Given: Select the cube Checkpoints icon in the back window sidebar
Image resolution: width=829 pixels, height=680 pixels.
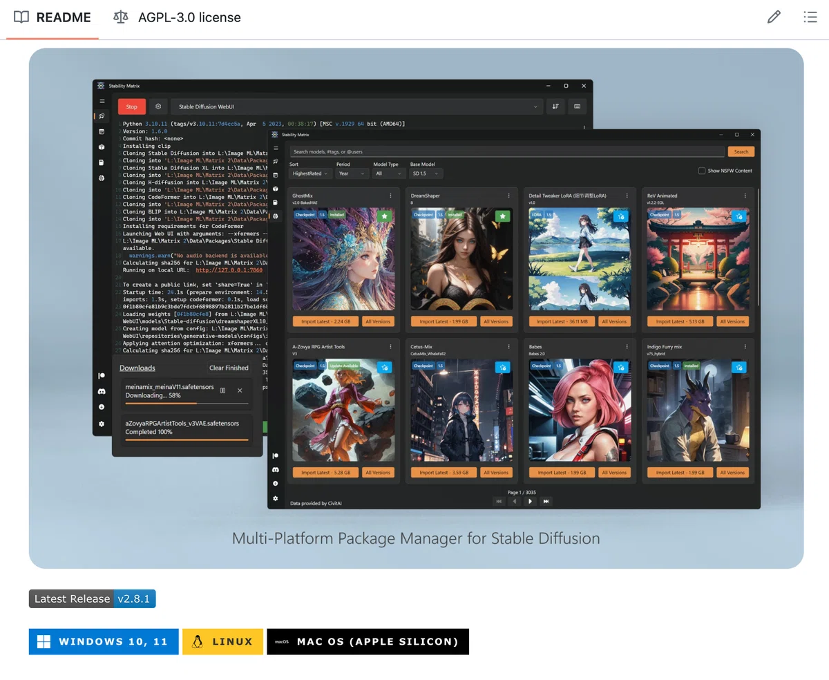Looking at the screenshot, I should (x=101, y=147).
